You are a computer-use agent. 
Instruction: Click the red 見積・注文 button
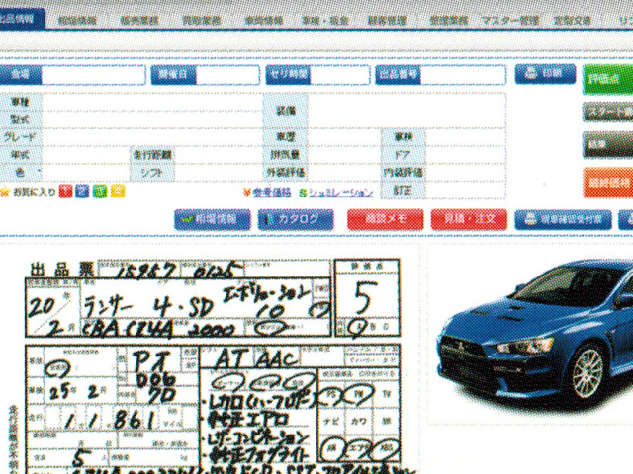pos(469,219)
